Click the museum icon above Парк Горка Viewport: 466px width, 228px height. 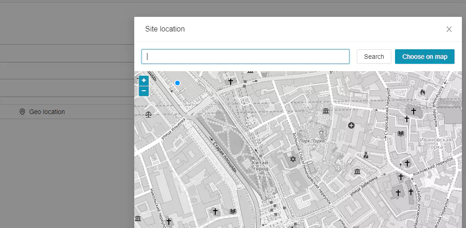tap(326, 111)
